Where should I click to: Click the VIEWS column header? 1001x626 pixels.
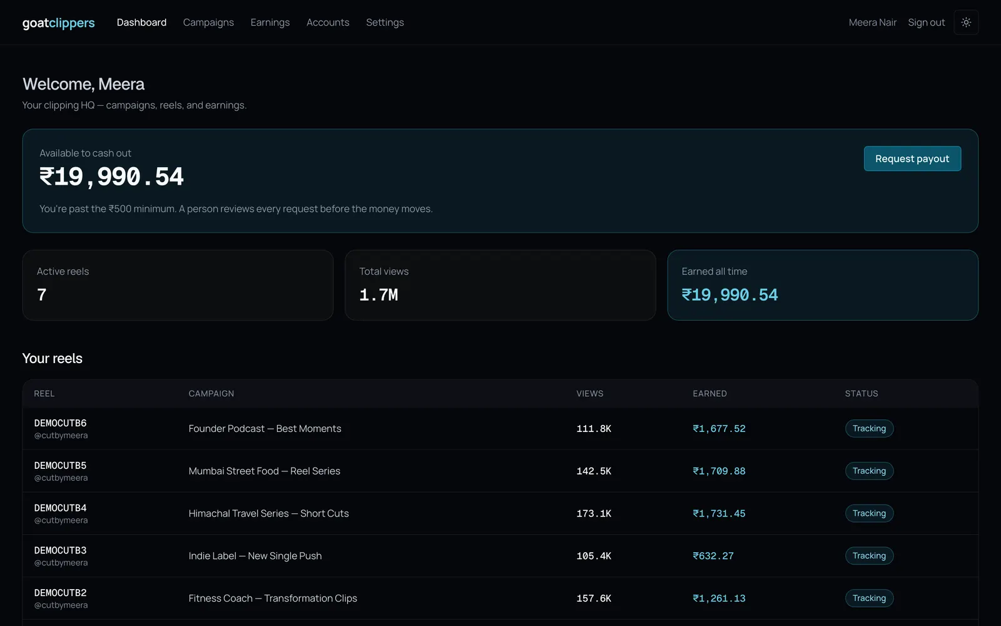(590, 394)
